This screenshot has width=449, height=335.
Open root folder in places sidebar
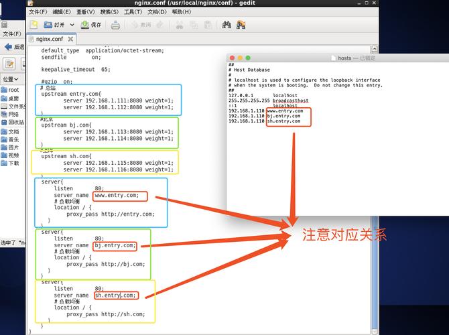pyautogui.click(x=13, y=90)
